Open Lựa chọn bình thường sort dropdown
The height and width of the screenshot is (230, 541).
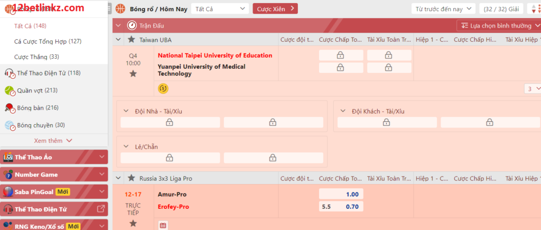[498, 25]
